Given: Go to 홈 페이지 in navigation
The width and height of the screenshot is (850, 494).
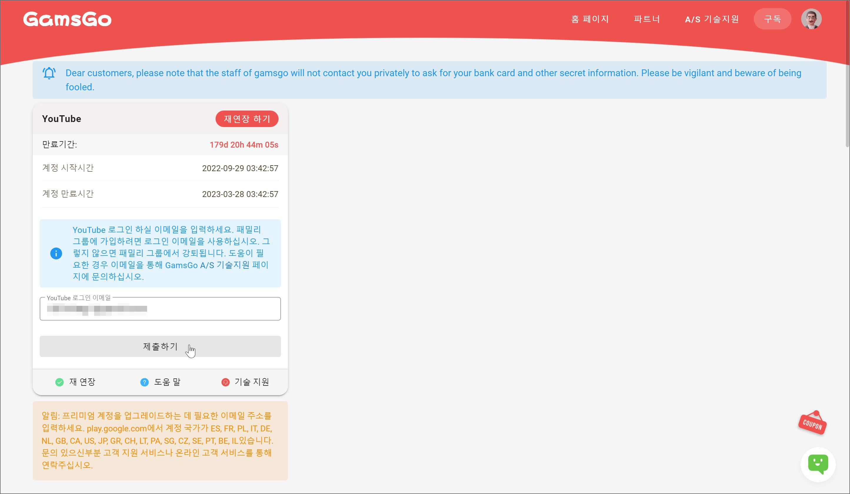Looking at the screenshot, I should 590,19.
